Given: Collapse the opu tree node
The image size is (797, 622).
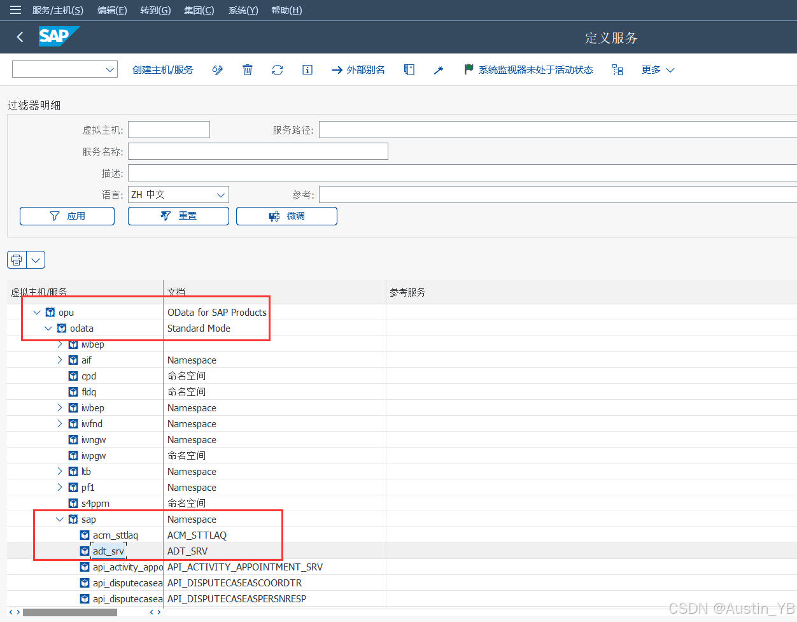Looking at the screenshot, I should pyautogui.click(x=37, y=313).
